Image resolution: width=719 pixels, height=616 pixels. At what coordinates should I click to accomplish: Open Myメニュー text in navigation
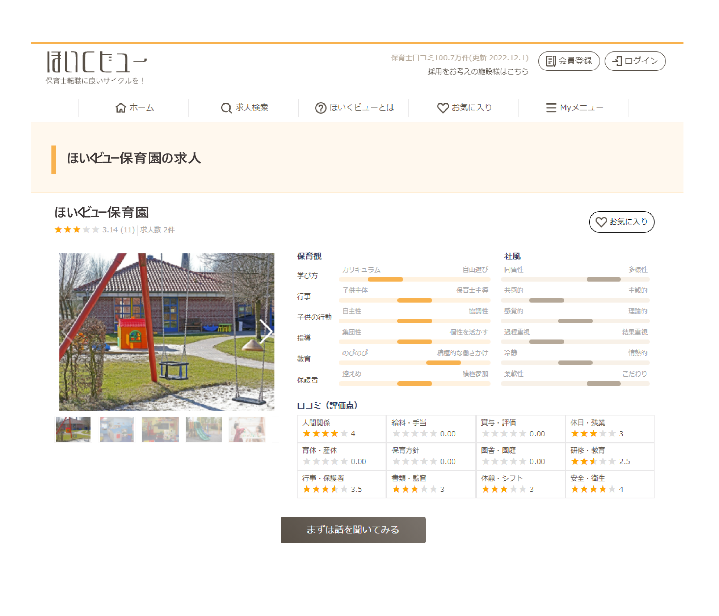point(581,107)
